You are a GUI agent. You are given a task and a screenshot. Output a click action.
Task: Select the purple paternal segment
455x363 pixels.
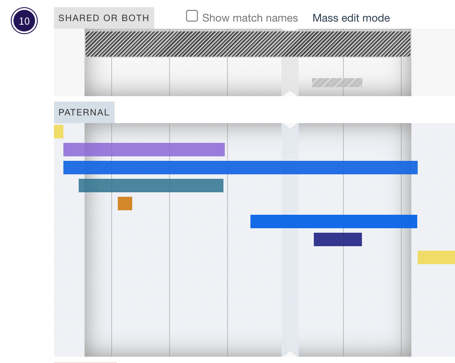coord(144,149)
